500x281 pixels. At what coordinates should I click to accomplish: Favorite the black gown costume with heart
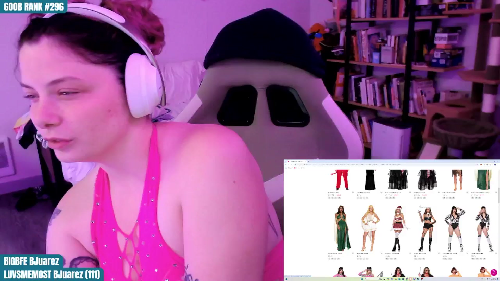click(x=382, y=193)
